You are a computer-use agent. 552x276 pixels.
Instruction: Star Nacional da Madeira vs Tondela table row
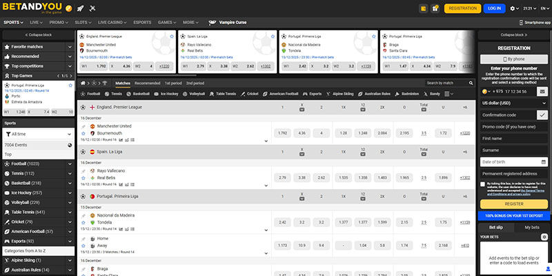point(83,222)
